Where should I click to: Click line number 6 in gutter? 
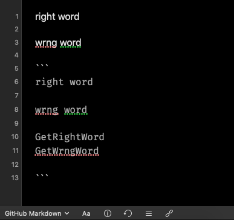[x=16, y=82]
